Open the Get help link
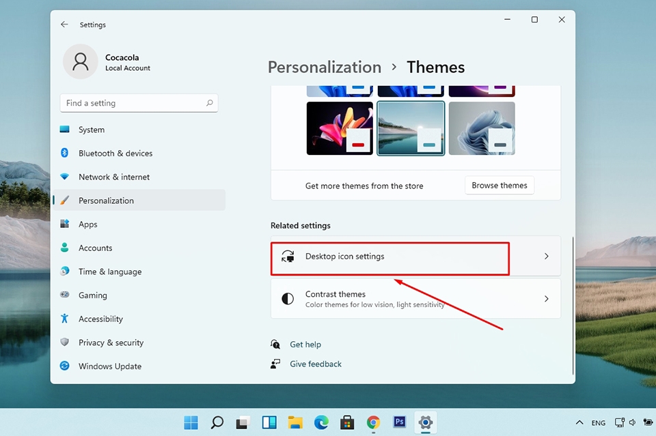This screenshot has width=656, height=436. coord(305,344)
